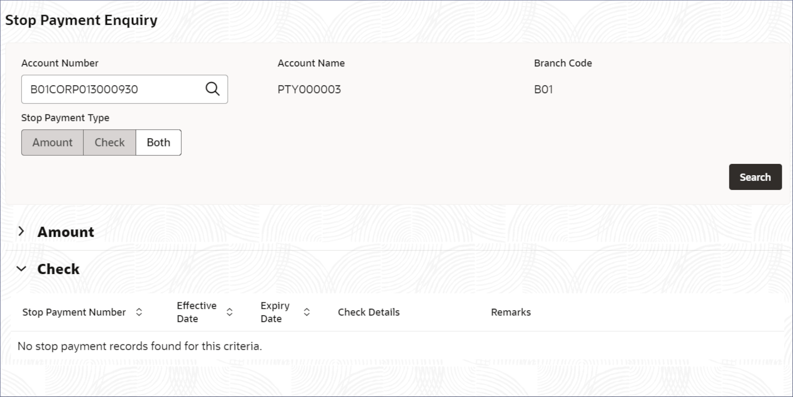This screenshot has height=397, width=793.
Task: Click the Search button
Action: coord(755,177)
